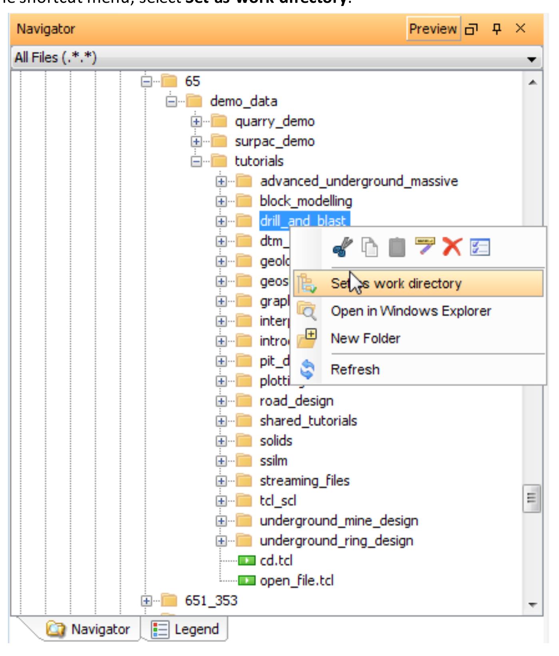
Task: Pin the Navigator panel with pushpin icon
Action: pos(497,29)
